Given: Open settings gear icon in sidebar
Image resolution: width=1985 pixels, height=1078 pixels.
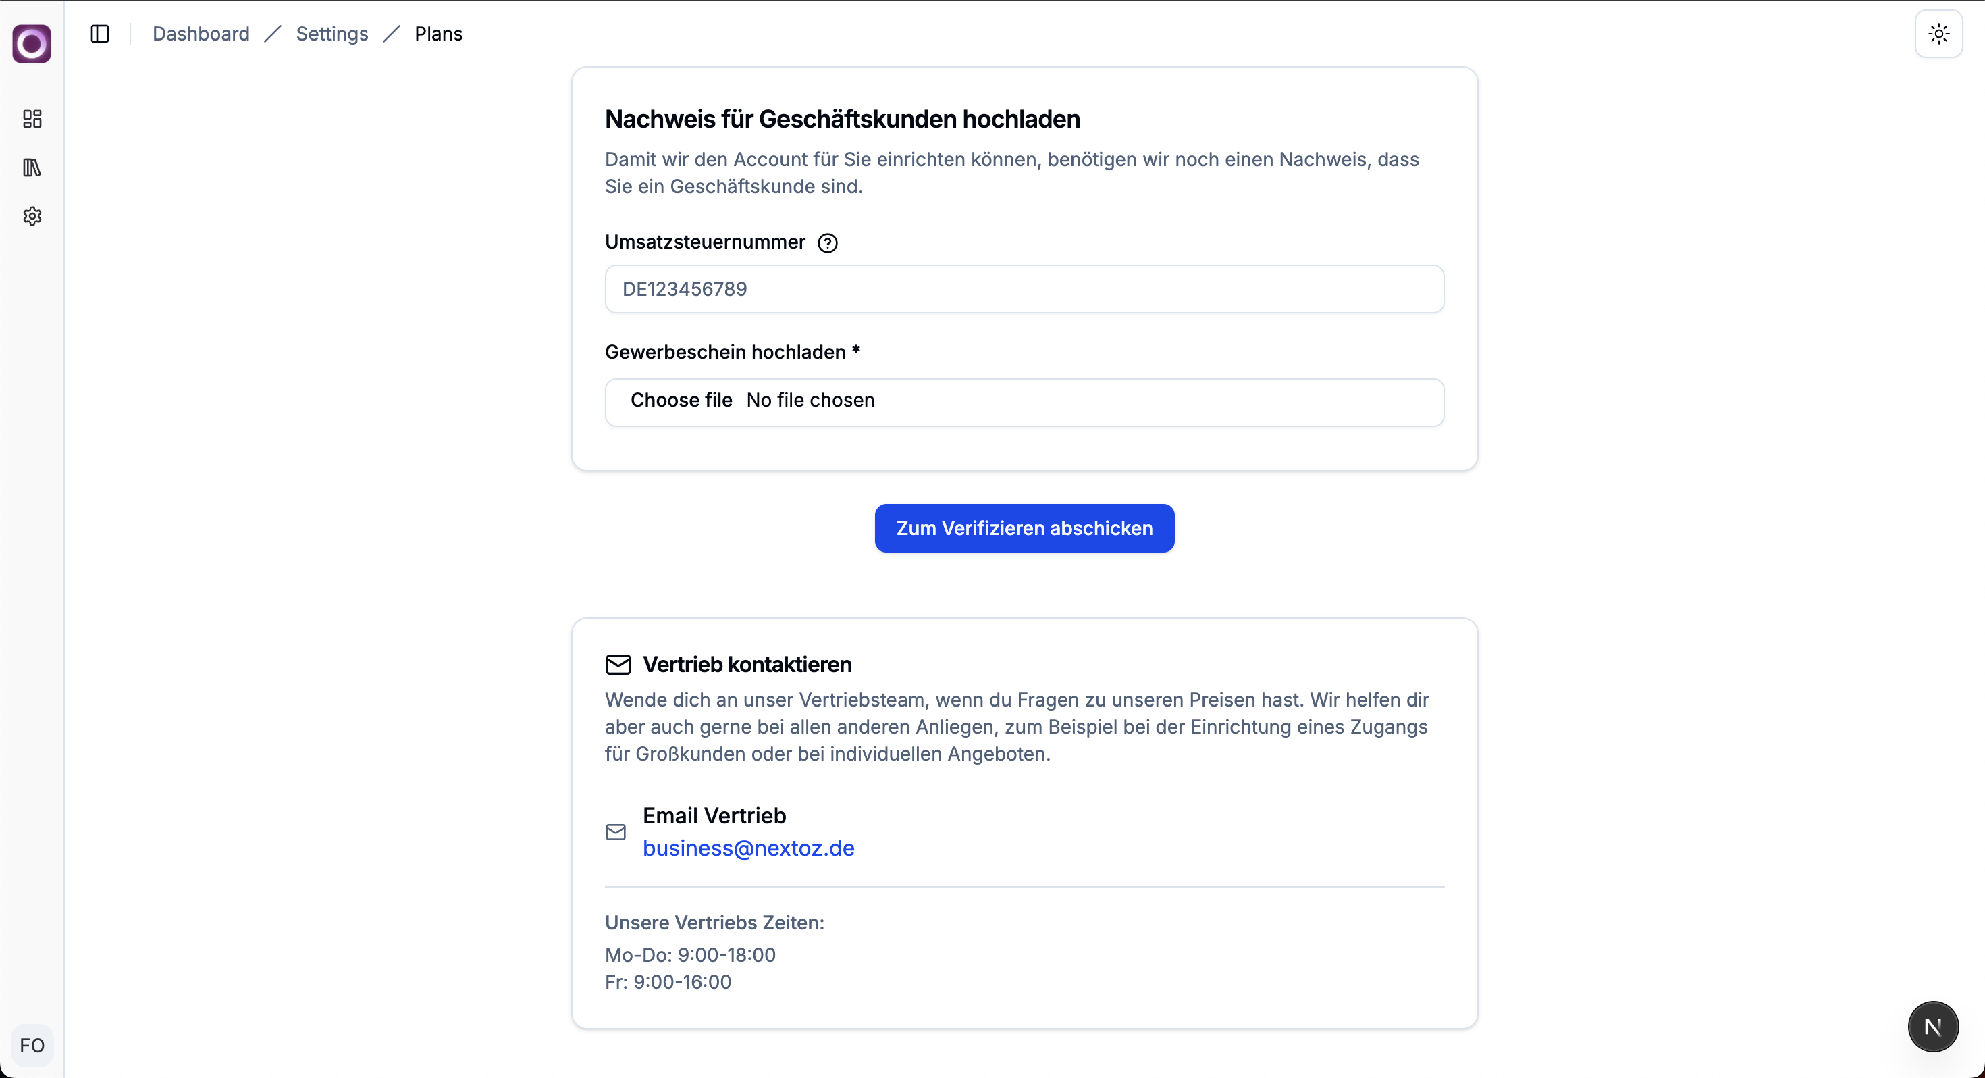Looking at the screenshot, I should tap(32, 216).
